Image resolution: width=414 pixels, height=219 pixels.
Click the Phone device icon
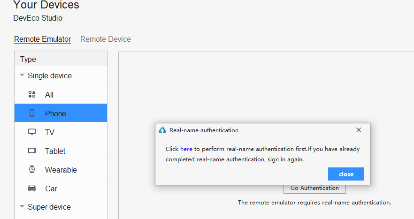32,113
